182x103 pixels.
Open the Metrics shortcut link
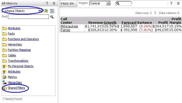click(x=12, y=77)
